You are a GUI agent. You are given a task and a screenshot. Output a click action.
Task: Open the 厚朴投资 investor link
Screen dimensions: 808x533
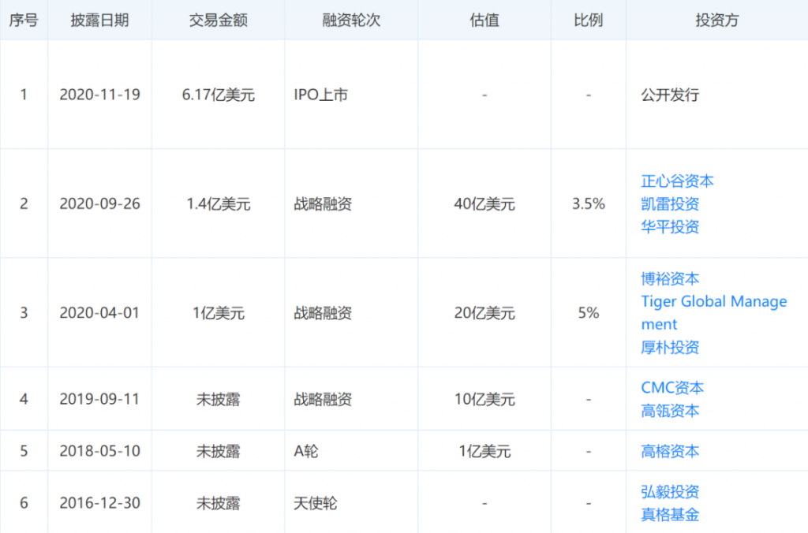pos(670,348)
